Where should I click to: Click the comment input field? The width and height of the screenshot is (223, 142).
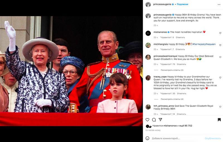[x=177, y=138]
